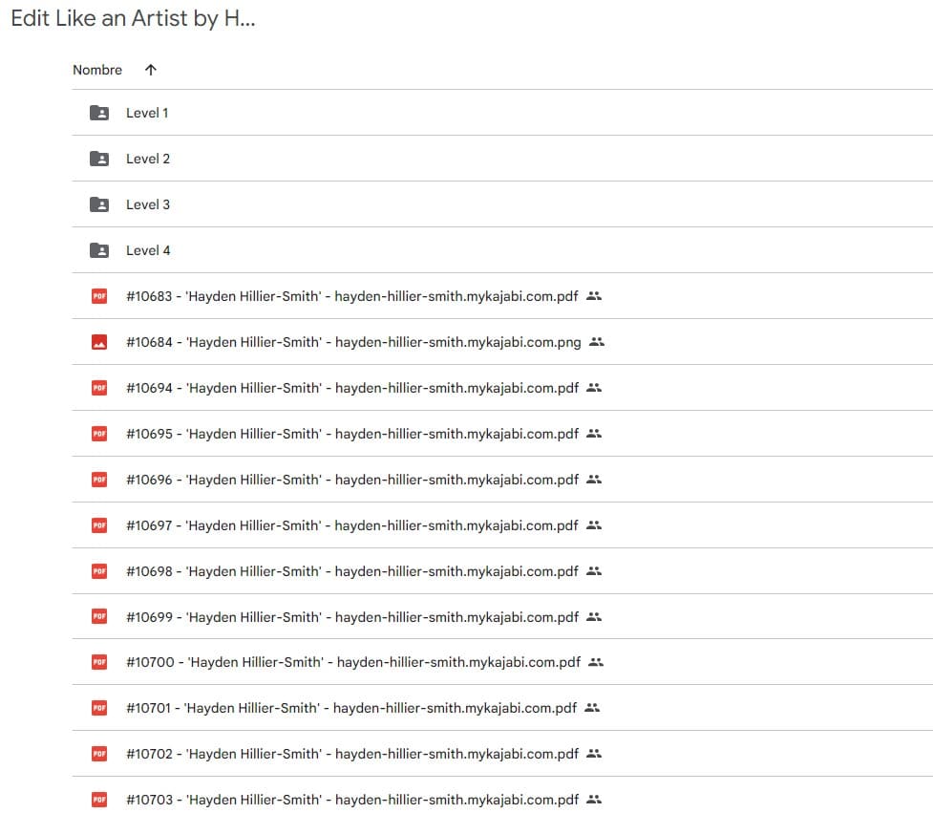
Task: Open file #10698 Hayden Hillier-Smith PDF
Action: 351,571
